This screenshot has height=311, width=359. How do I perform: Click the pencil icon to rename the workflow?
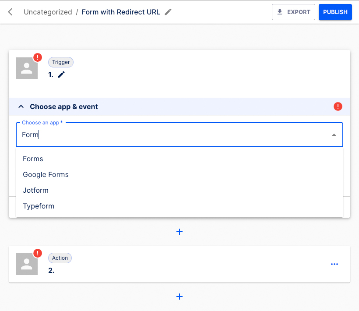pos(168,12)
